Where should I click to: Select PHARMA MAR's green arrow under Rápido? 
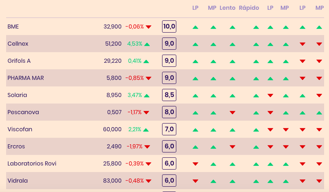tap(256, 79)
